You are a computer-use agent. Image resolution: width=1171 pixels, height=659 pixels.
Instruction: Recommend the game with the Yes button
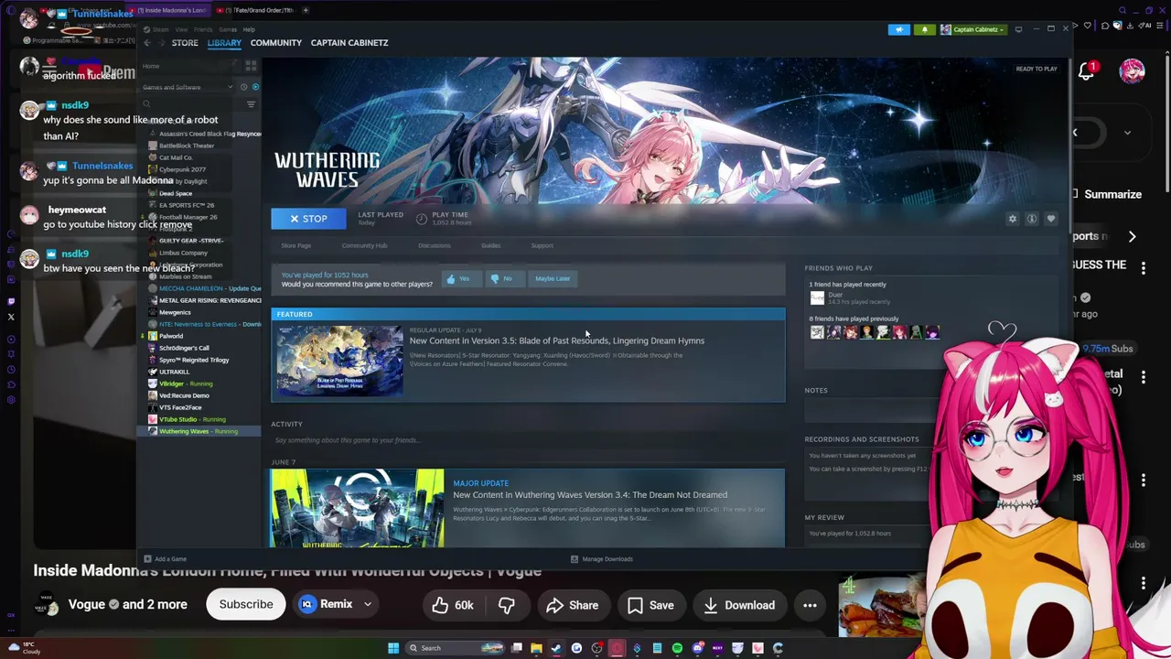[459, 278]
